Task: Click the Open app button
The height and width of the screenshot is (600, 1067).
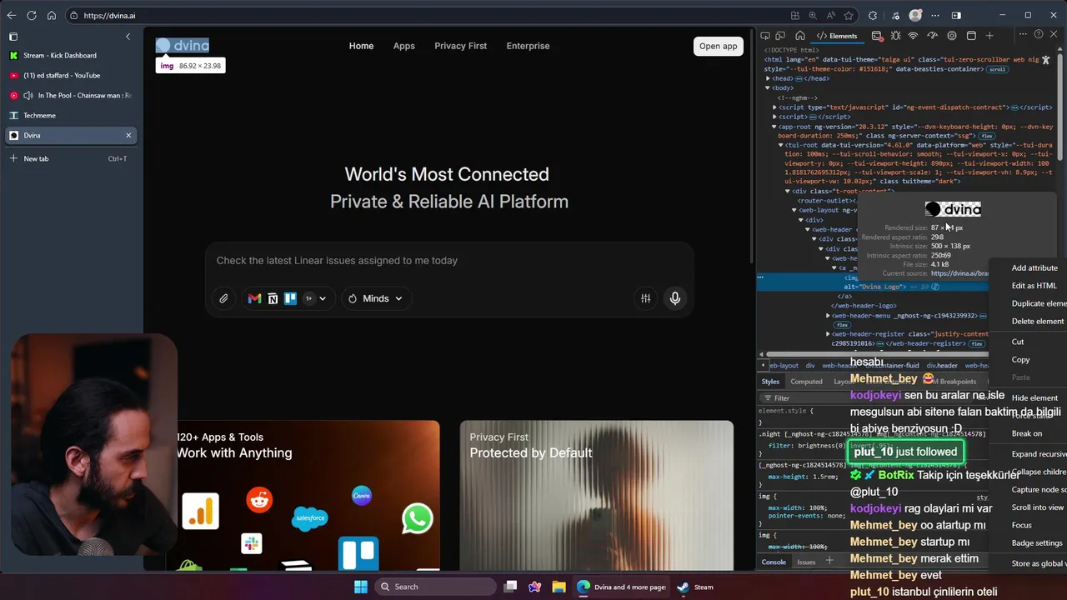Action: coord(718,46)
